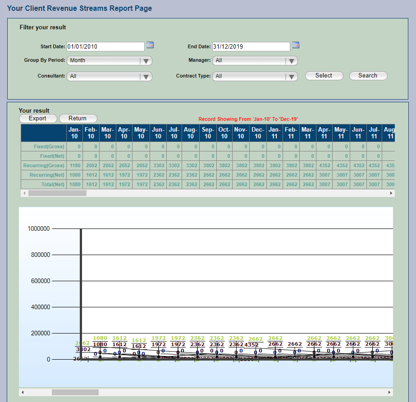Screen dimensions: 416x402
Task: Click the table scrollbar left arrow
Action: (x=24, y=193)
